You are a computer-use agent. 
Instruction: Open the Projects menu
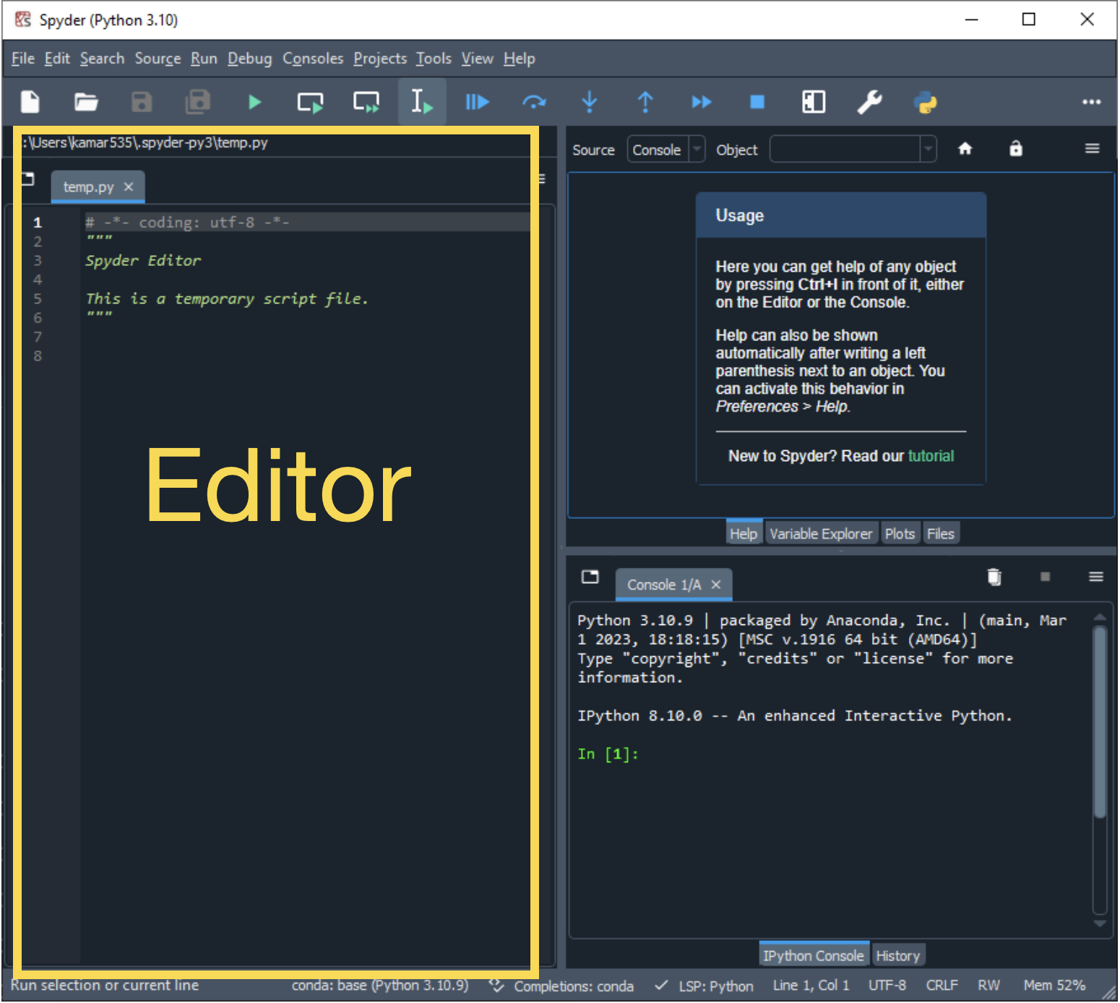pos(380,59)
